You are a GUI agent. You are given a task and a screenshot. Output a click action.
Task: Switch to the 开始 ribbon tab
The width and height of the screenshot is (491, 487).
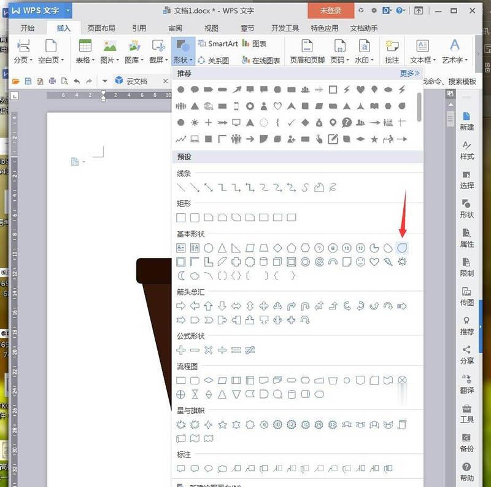pos(28,28)
